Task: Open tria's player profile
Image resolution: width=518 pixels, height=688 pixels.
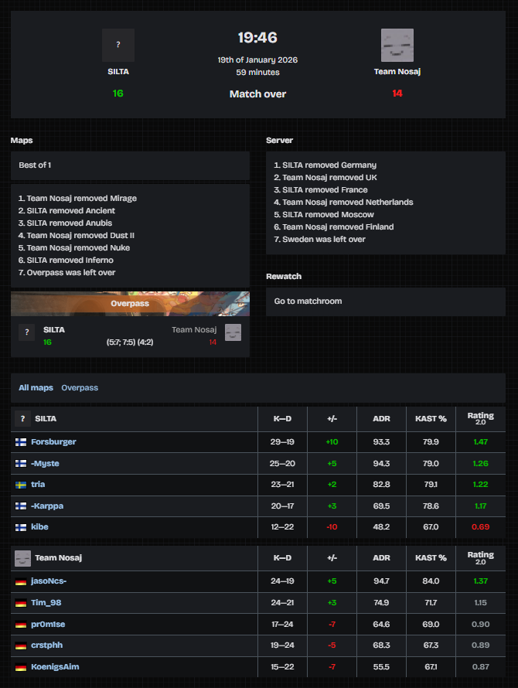Action: coord(38,485)
